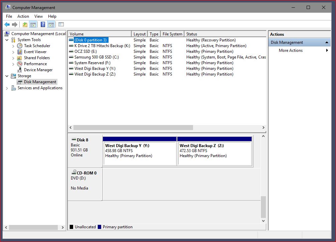This screenshot has width=336, height=242.
Task: Click the Services and Applications icon
Action: (x=13, y=88)
